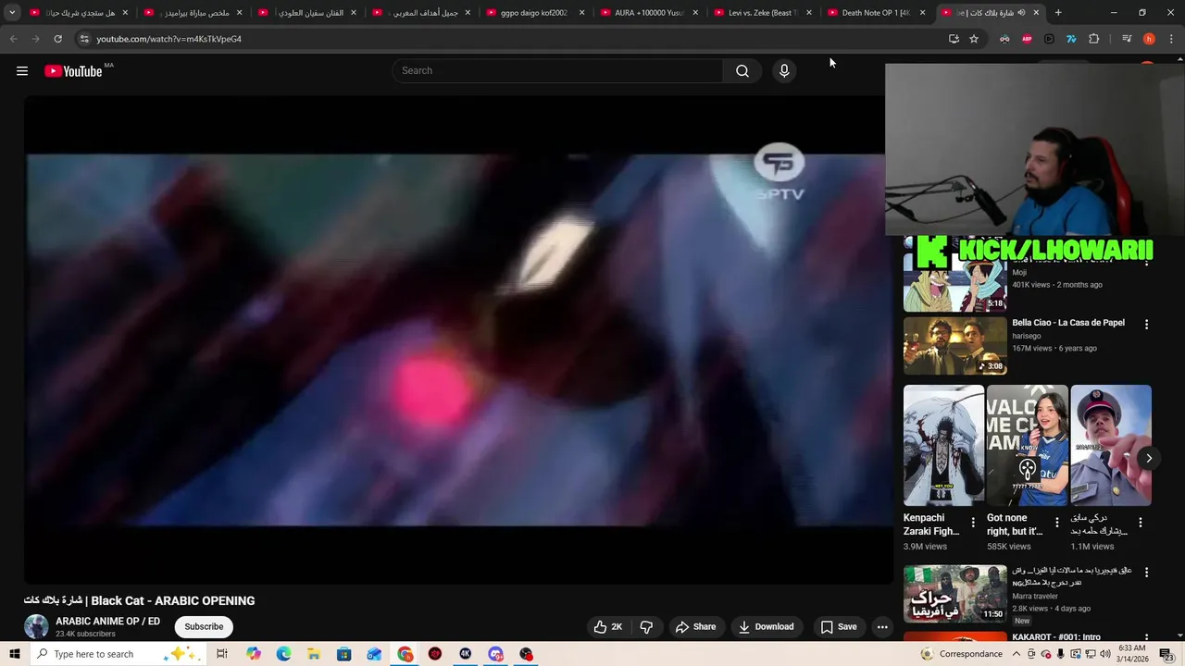This screenshot has height=666, width=1185.
Task: Open the ARABIC ANIME OP / ED channel avatar
Action: pos(36,626)
